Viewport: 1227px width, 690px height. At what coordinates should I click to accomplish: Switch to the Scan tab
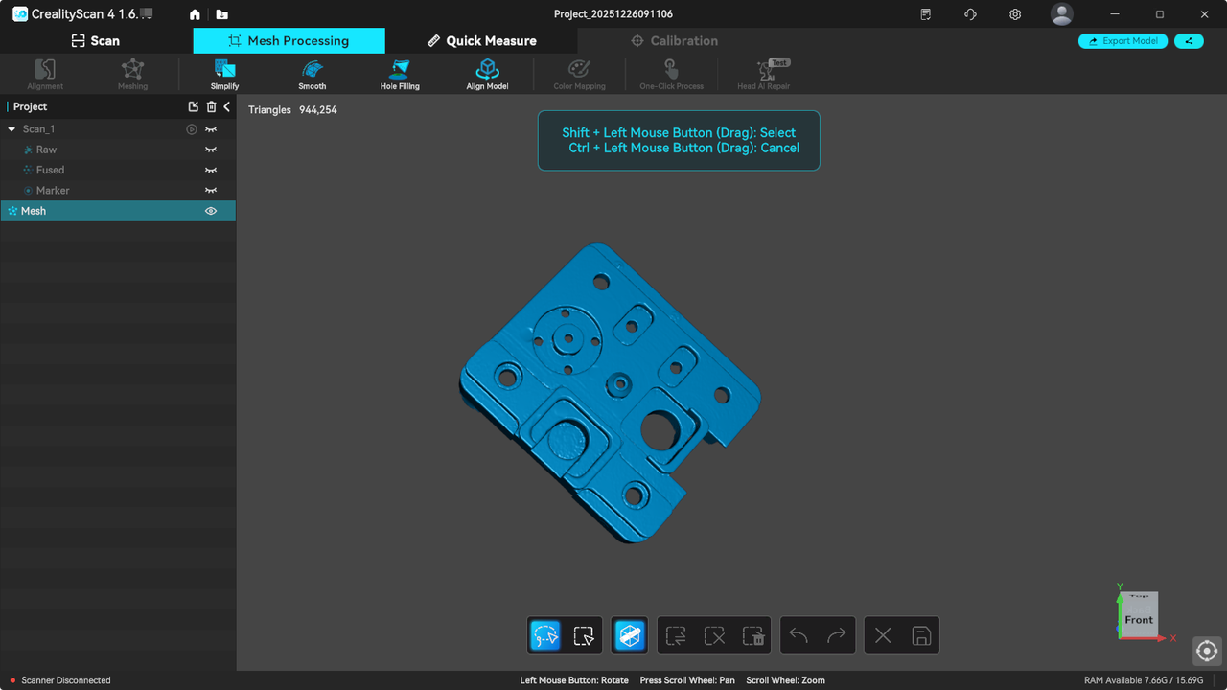coord(96,41)
